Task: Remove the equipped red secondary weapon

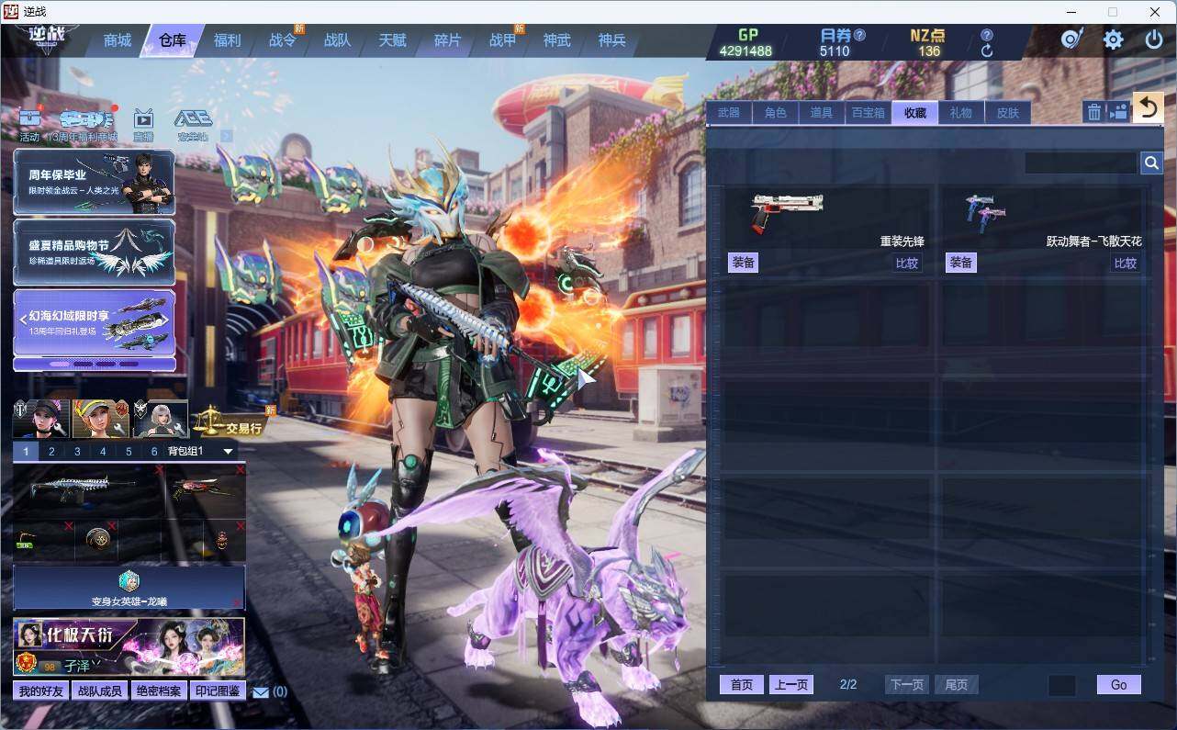Action: click(241, 470)
